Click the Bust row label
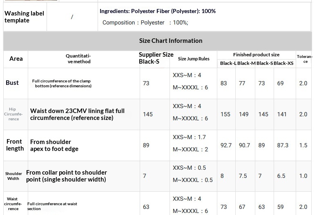319x215 pixels. point(12,83)
